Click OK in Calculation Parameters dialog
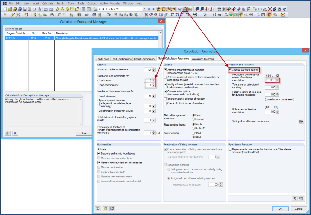Viewport: 311px width, 215px height. (280, 209)
